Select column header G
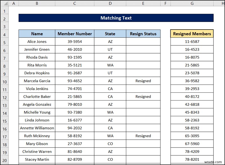225x165 pixels. click(x=192, y=3)
